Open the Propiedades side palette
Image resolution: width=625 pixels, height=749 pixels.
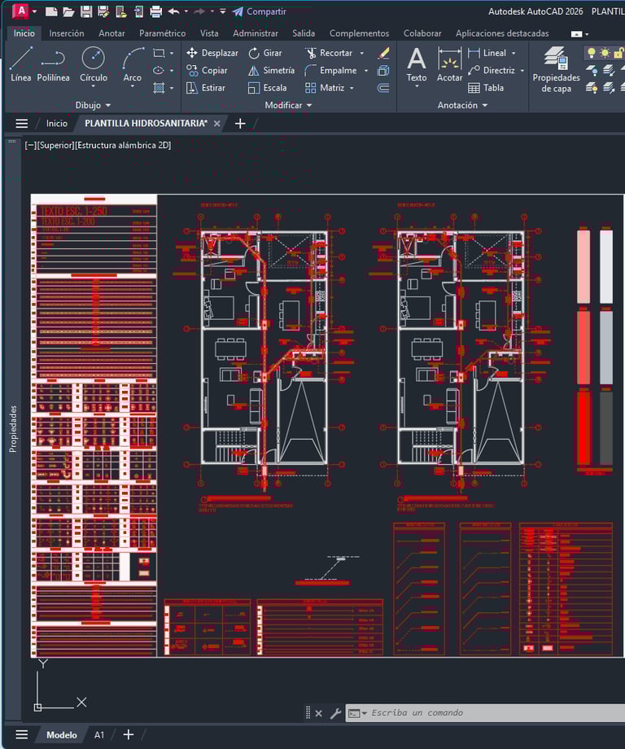[x=13, y=429]
